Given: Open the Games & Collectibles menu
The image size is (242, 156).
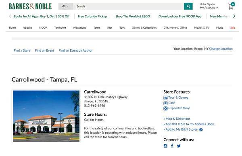Looking at the screenshot, I should click(x=144, y=28).
